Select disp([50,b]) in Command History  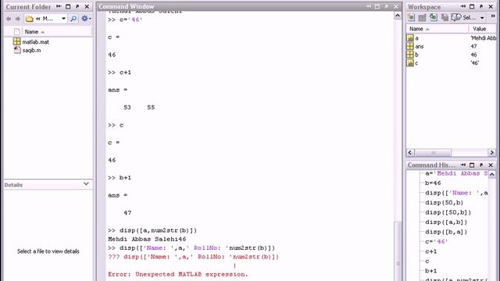pos(448,212)
